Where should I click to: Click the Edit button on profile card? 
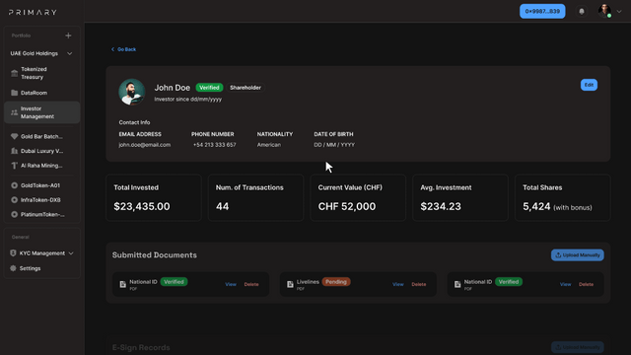coord(589,85)
